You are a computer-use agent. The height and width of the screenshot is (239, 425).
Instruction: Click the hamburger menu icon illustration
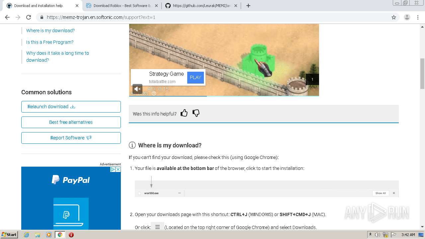pyautogui.click(x=157, y=227)
